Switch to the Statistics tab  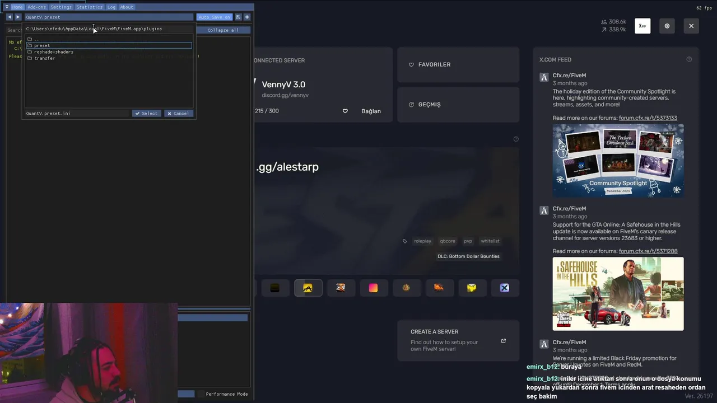[90, 7]
